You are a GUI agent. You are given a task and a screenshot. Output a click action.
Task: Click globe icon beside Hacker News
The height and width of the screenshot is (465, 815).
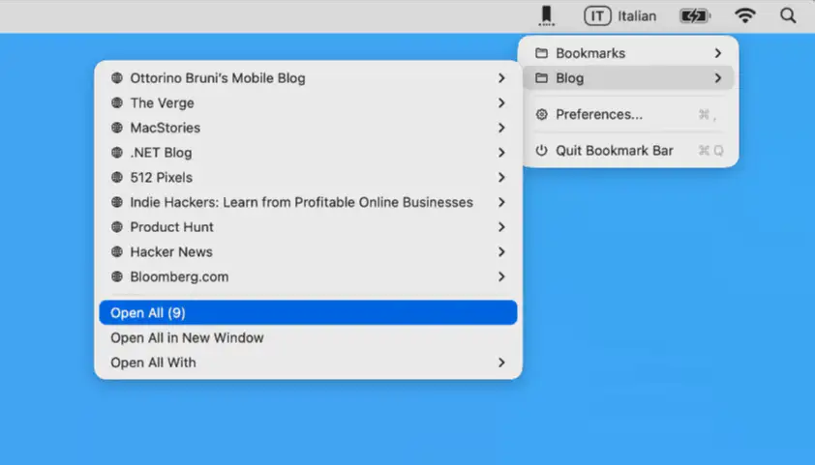[x=117, y=252]
